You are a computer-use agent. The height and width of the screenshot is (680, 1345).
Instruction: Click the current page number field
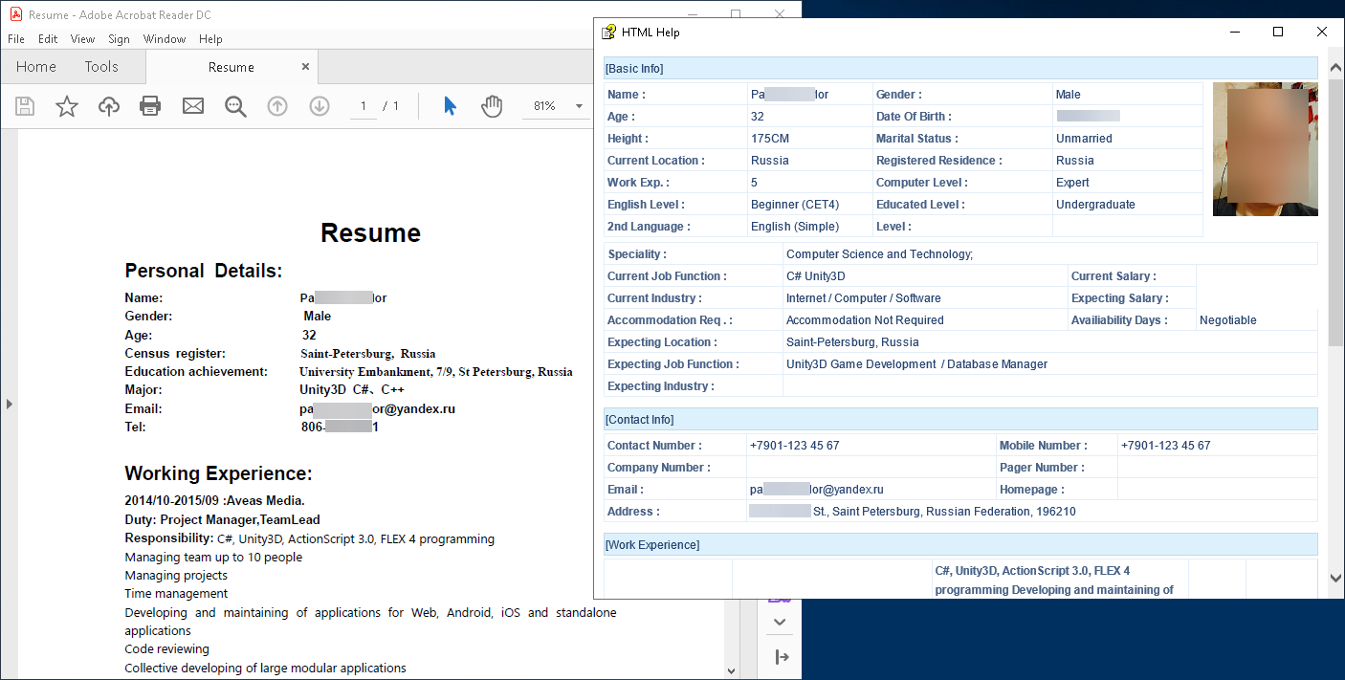click(363, 106)
